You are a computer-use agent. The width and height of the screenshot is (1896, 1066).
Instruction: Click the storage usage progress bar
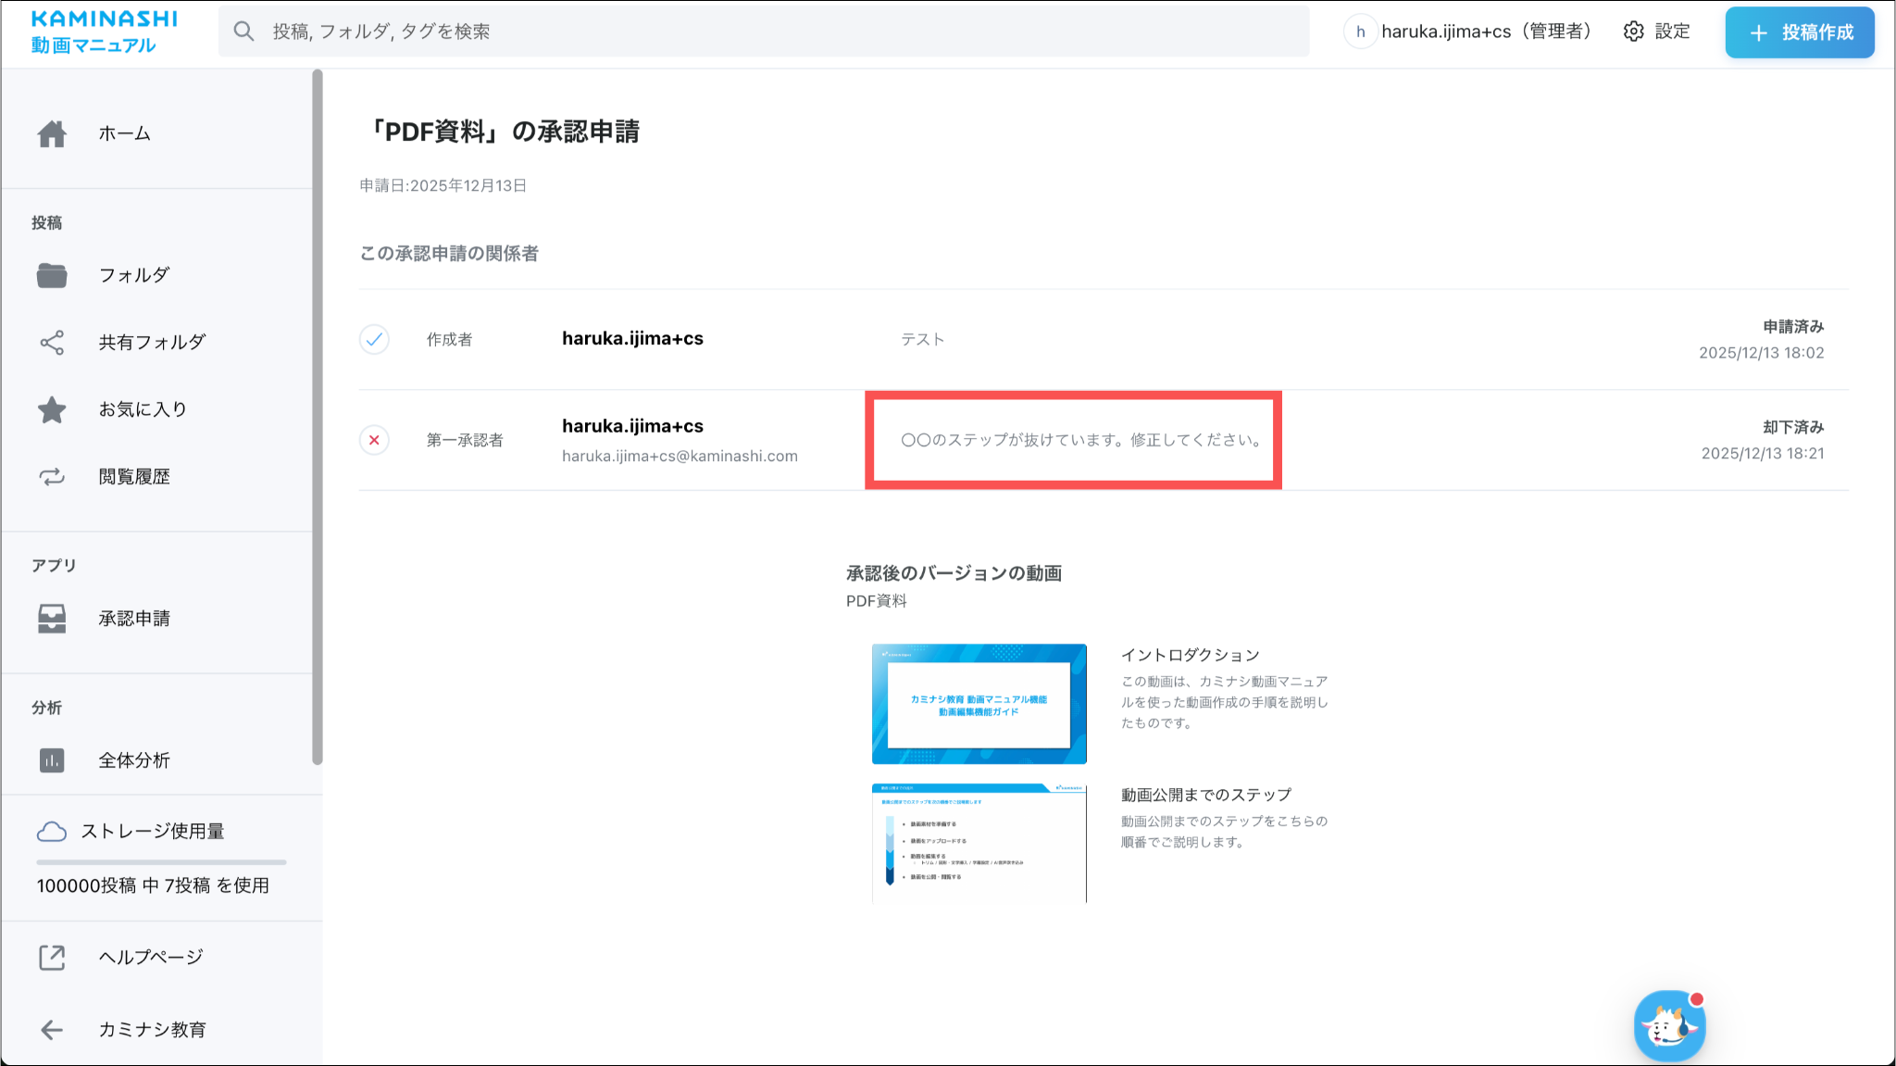[x=161, y=862]
